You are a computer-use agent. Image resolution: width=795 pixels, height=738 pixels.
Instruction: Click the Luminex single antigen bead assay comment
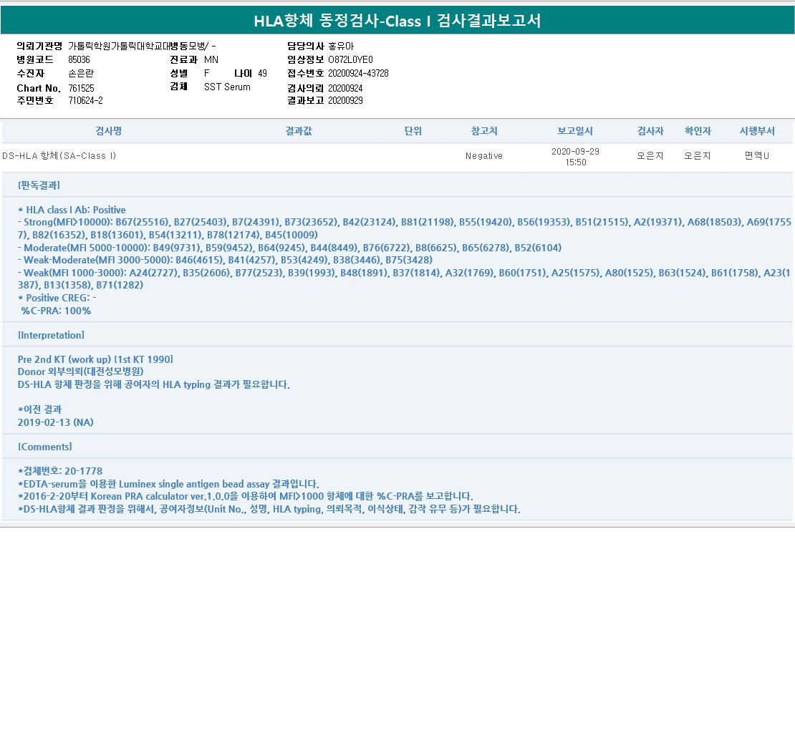click(x=168, y=484)
